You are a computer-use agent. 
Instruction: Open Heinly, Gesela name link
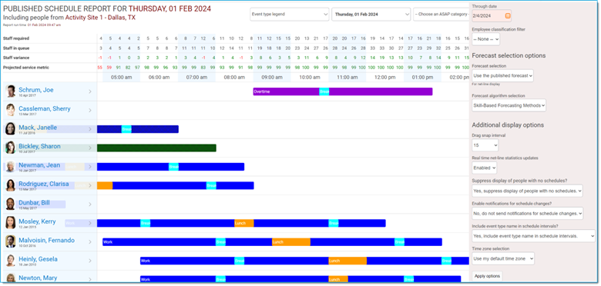point(38,259)
